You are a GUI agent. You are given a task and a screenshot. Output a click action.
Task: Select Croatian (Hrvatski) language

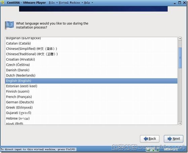tap(91, 59)
